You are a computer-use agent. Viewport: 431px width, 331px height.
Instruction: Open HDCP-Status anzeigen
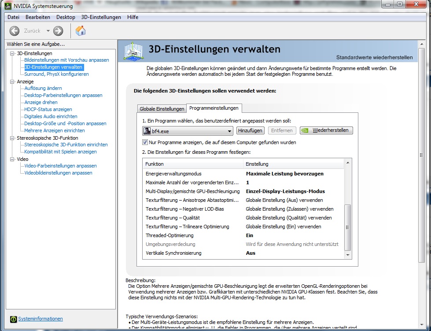click(x=48, y=109)
